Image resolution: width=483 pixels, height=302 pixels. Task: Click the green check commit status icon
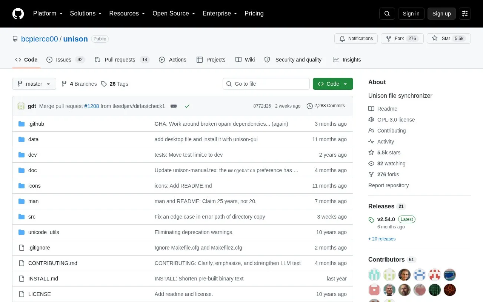tap(187, 106)
